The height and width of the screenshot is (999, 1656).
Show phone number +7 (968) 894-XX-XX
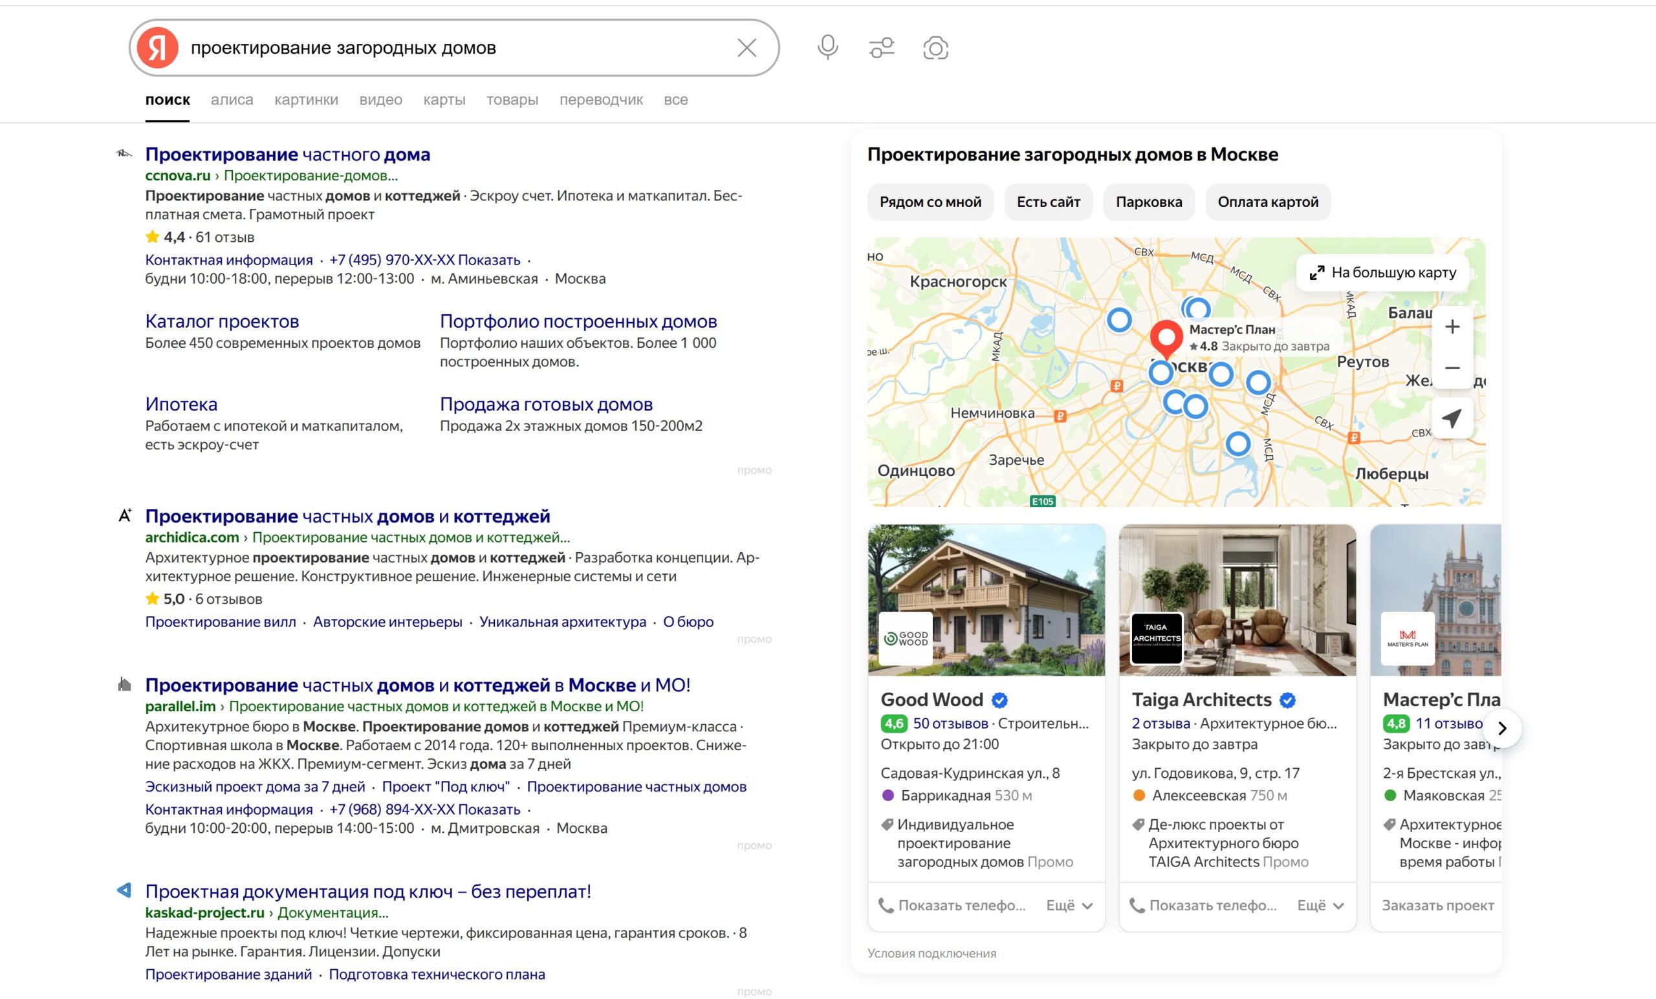(x=425, y=810)
